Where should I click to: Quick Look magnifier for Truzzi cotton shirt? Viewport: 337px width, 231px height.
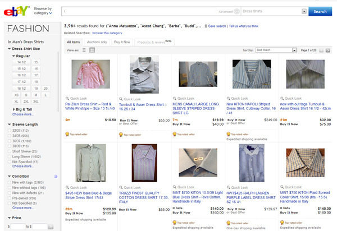[x=121, y=187]
